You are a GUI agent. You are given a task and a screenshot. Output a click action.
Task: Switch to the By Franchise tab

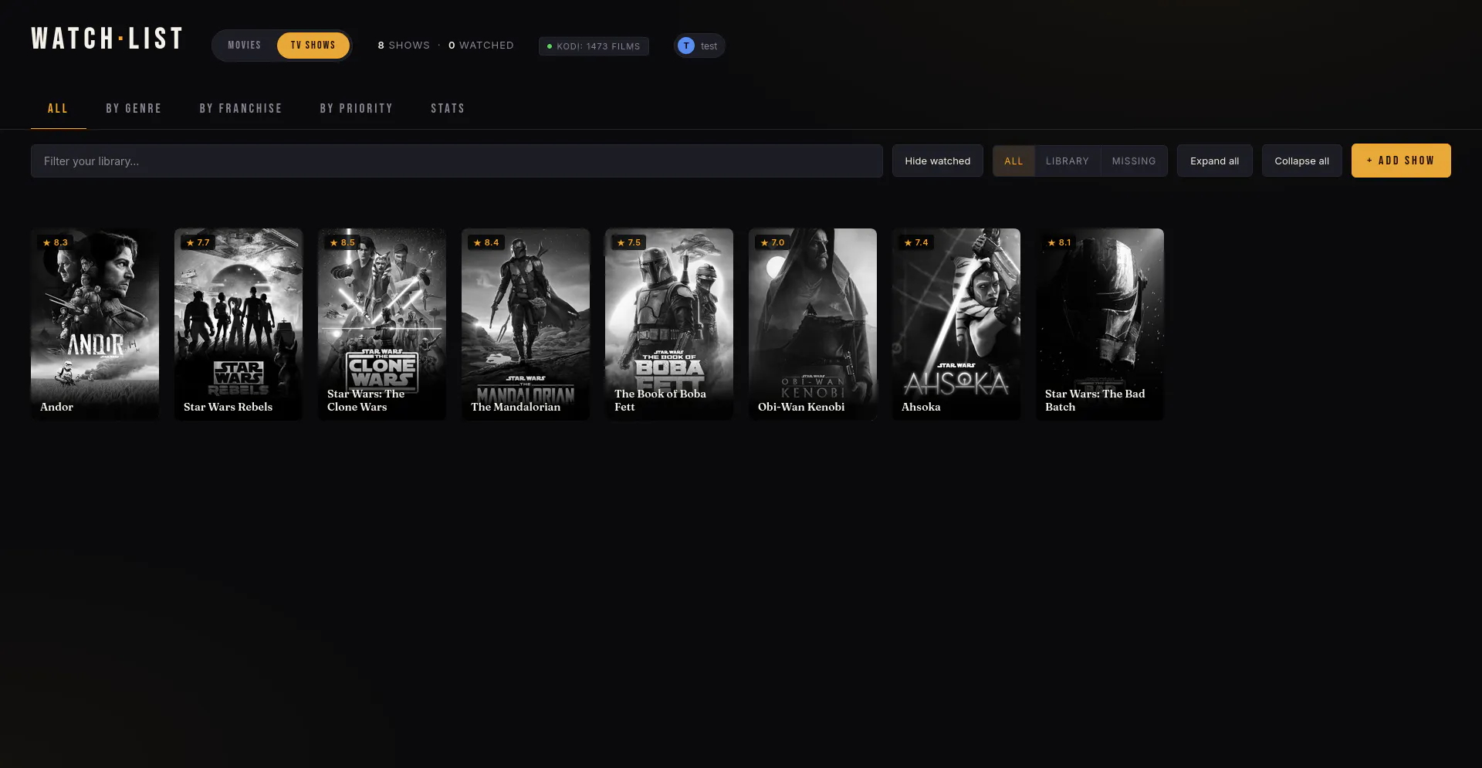[x=241, y=109]
